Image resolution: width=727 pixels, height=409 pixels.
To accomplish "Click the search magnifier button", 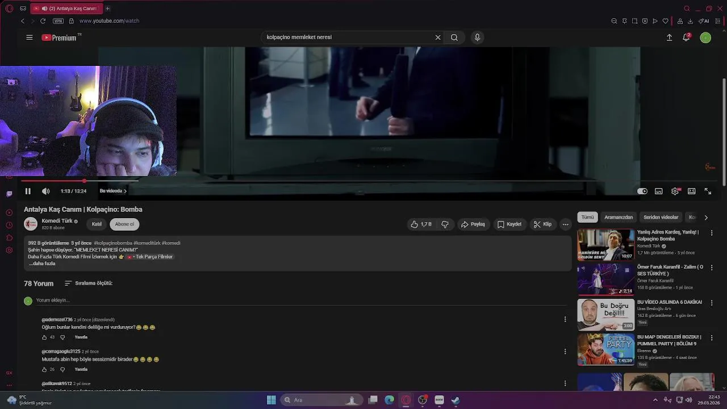I will coord(454,37).
